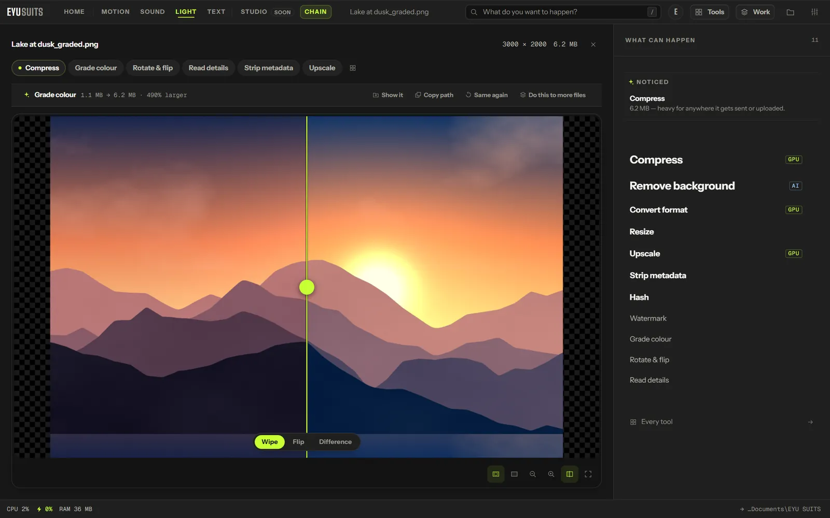
Task: Open the mixer settings sliders icon
Action: (x=814, y=12)
